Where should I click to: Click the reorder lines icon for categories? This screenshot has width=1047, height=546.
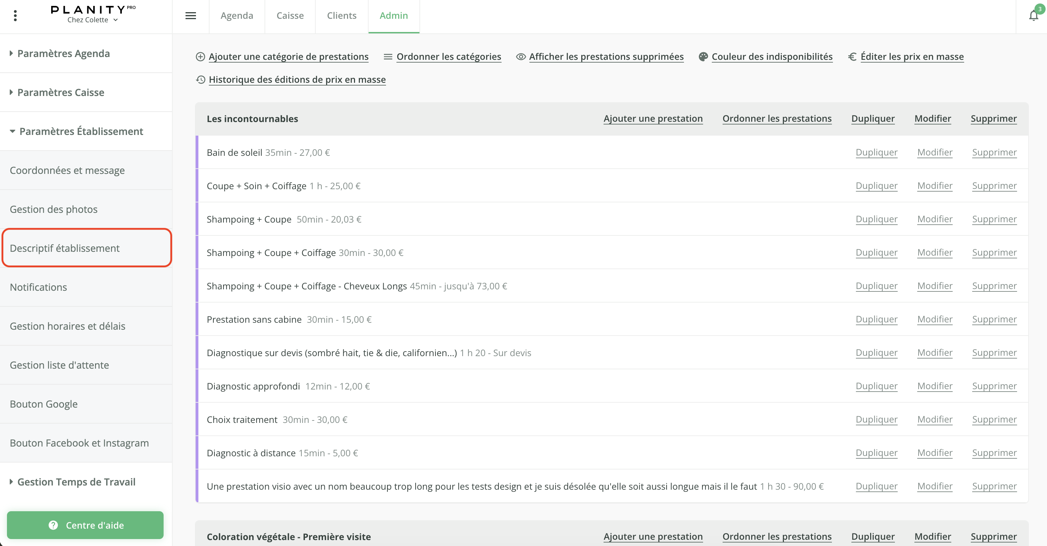pos(388,57)
